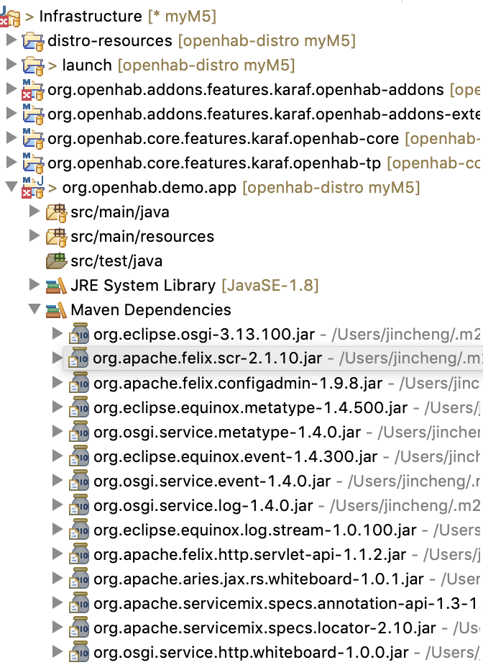Click the karaf.openhab-core Maven project icon
Image resolution: width=483 pixels, height=665 pixels.
[33, 139]
